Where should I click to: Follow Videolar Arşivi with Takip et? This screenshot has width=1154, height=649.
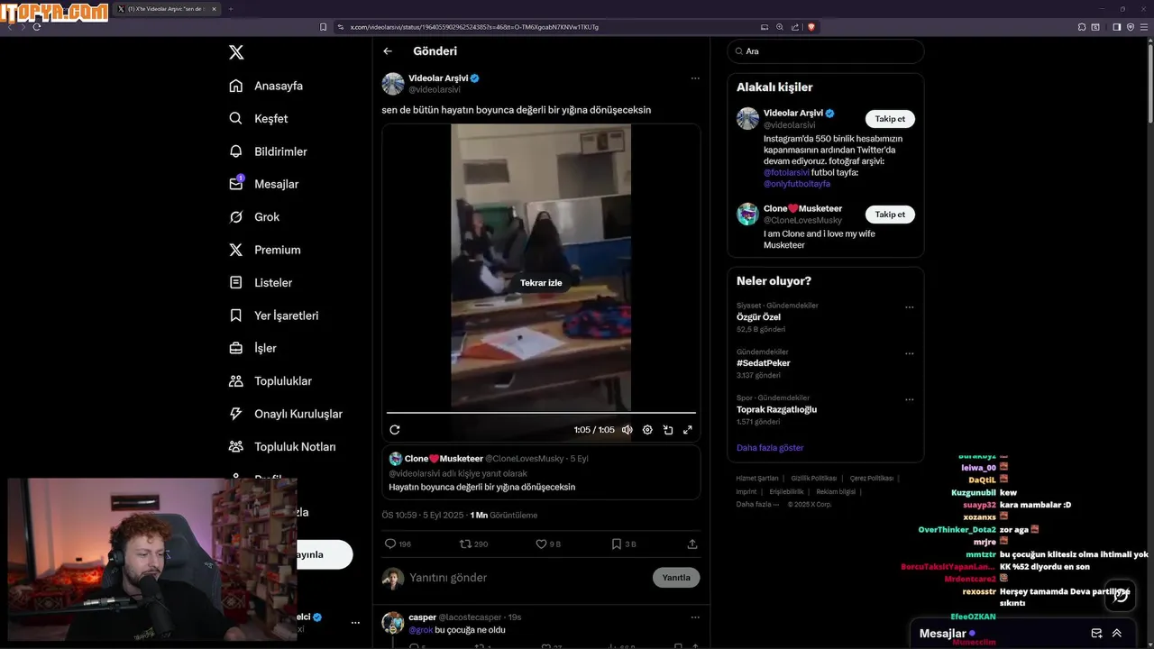click(x=890, y=119)
